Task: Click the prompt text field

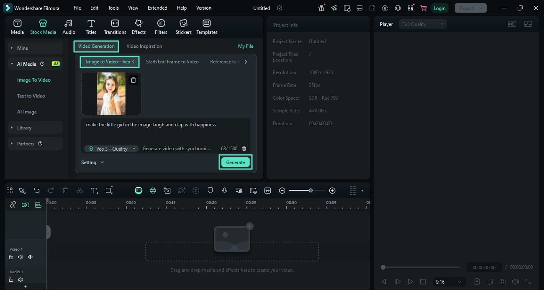Action: click(x=166, y=131)
